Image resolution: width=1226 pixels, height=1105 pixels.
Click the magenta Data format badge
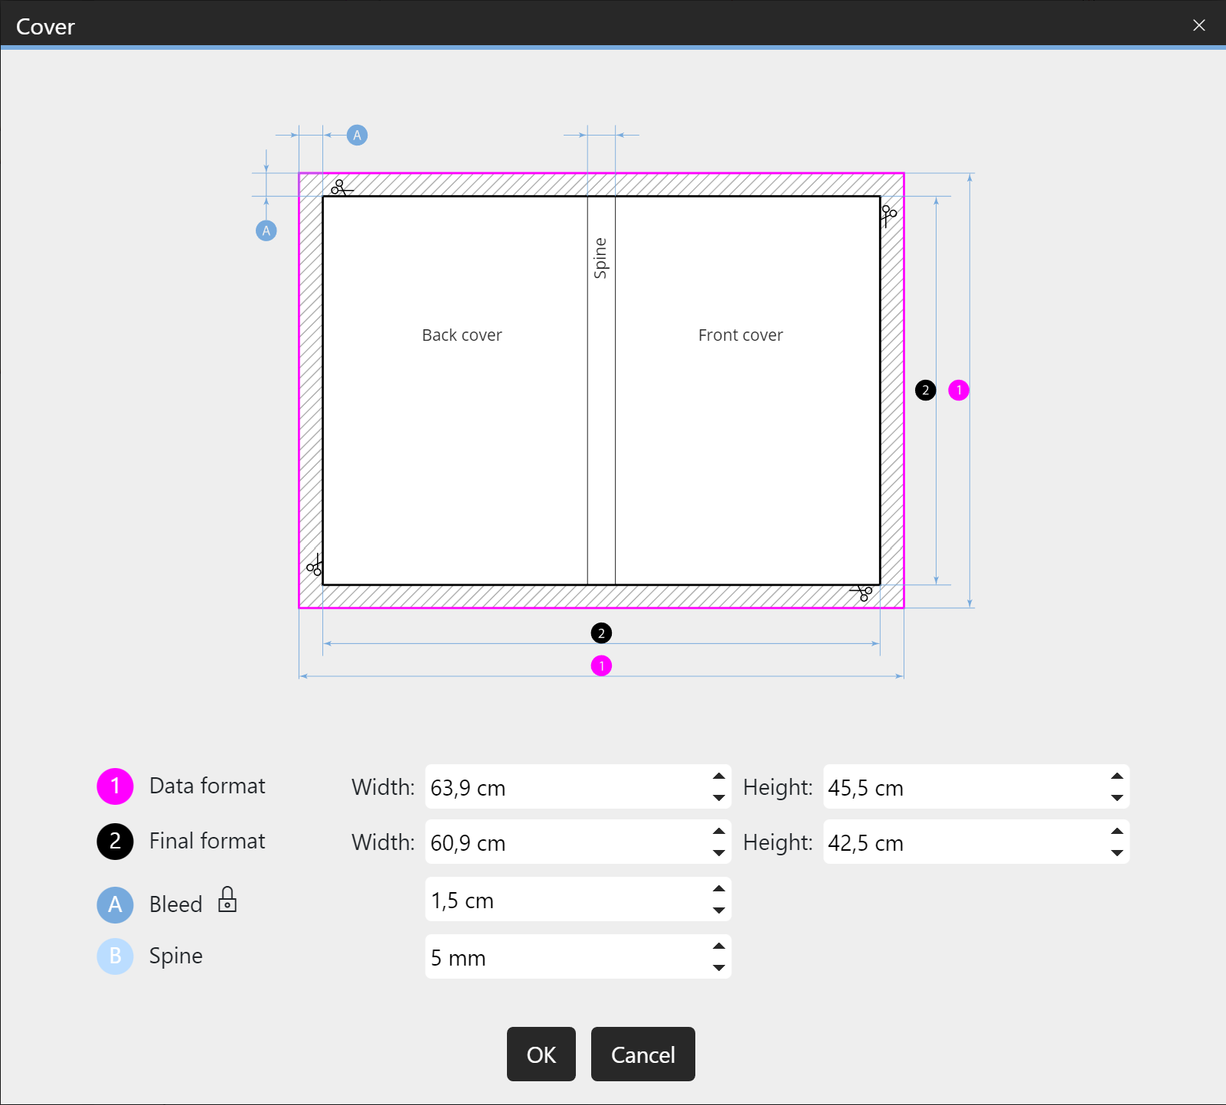115,786
